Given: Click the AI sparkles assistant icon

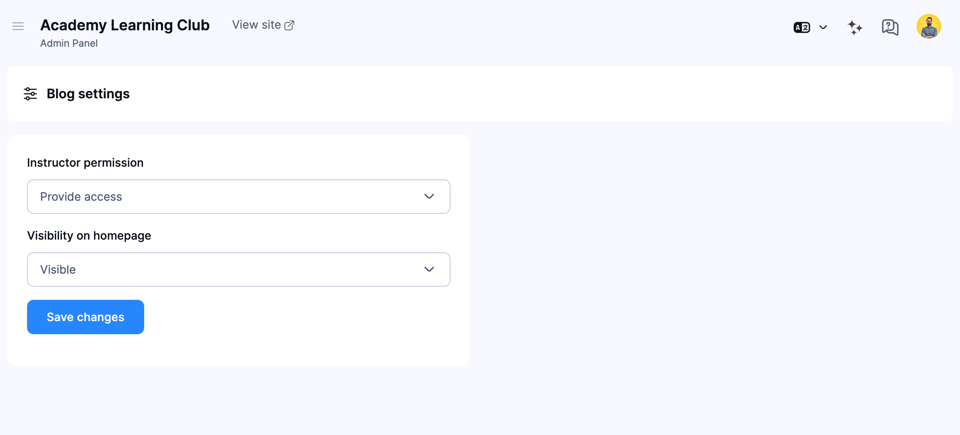Looking at the screenshot, I should point(855,27).
